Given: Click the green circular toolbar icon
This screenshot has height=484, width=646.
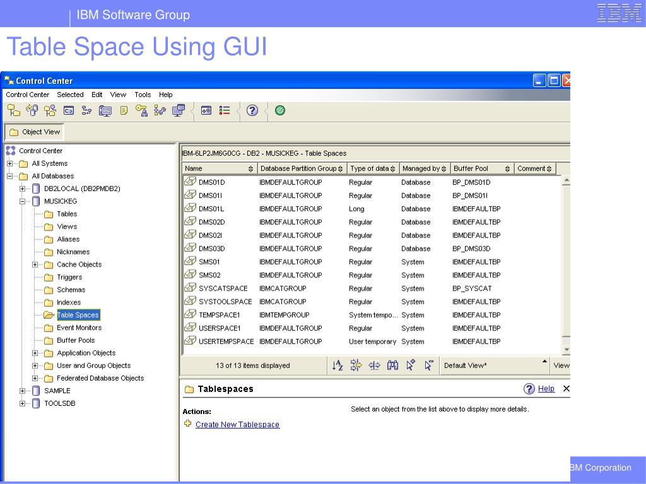Looking at the screenshot, I should pos(279,110).
